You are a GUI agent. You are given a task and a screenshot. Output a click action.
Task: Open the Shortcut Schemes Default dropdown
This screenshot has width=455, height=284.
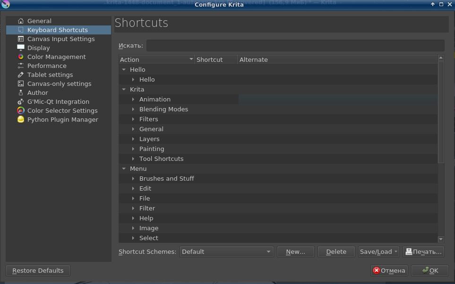click(226, 251)
